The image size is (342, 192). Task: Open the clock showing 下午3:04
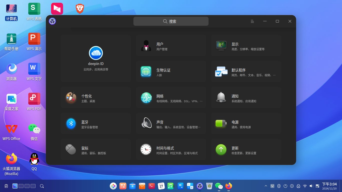(x=329, y=186)
